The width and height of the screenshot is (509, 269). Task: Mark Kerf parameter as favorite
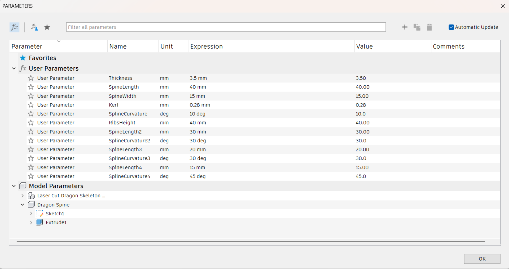31,105
